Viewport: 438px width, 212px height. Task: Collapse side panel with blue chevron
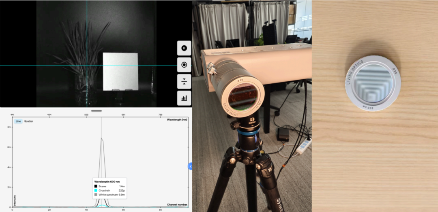click(191, 166)
